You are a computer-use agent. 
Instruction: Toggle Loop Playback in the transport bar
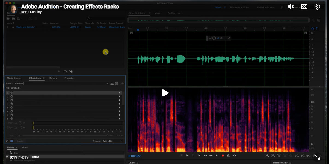pos(229,156)
